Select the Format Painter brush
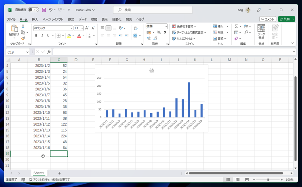Viewport: 302px width, 187px height. click(23, 38)
